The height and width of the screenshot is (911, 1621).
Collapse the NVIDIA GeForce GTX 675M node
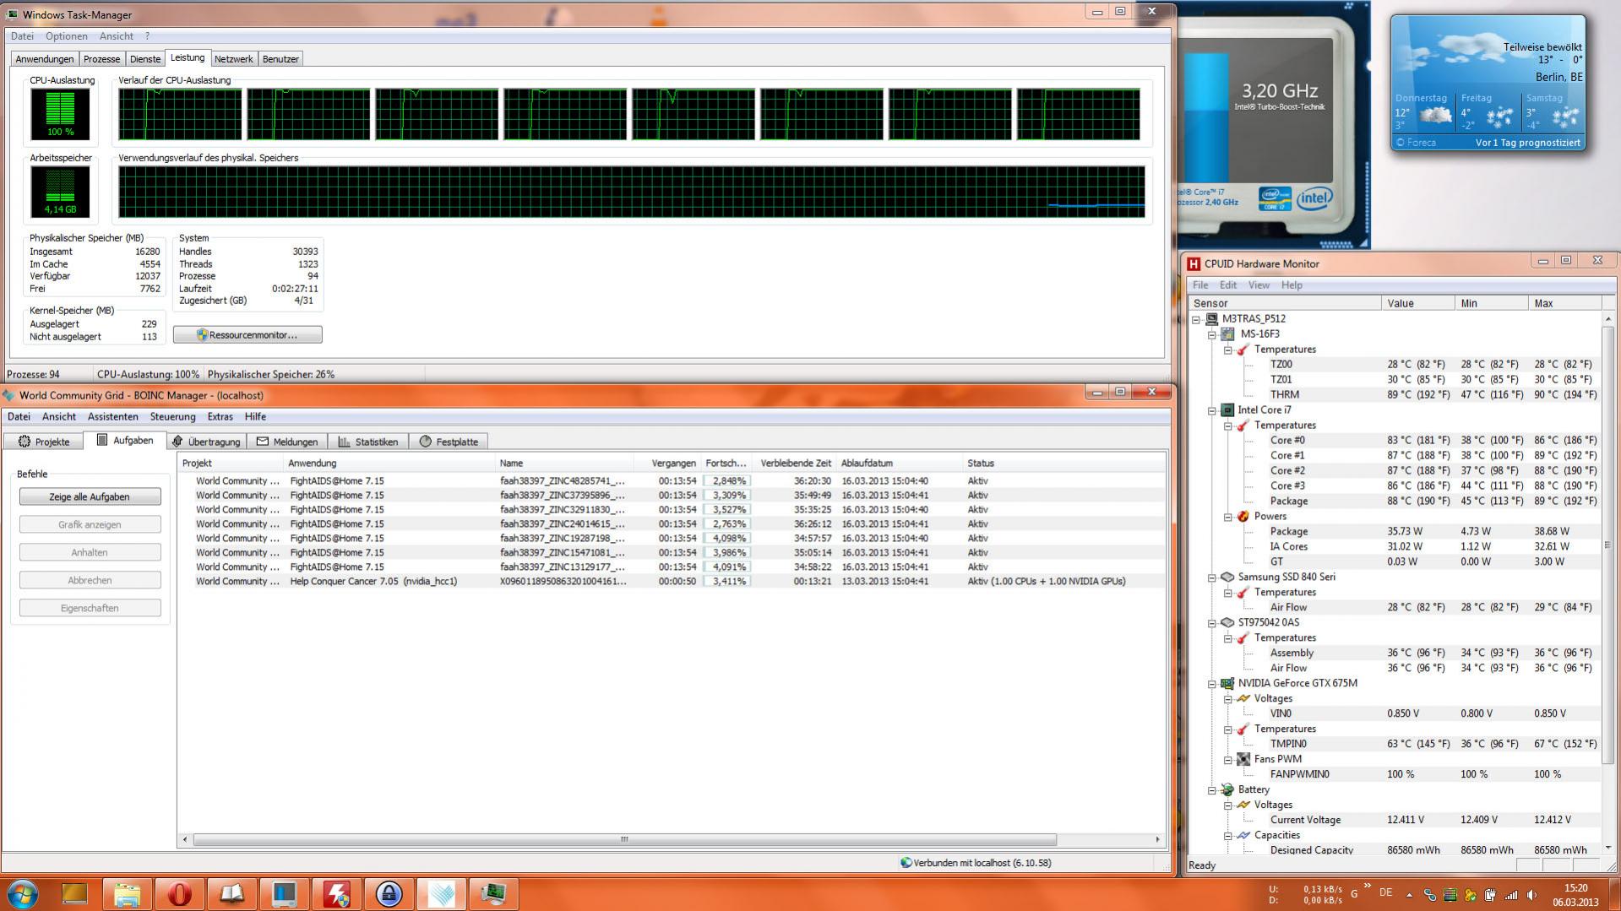click(x=1212, y=684)
